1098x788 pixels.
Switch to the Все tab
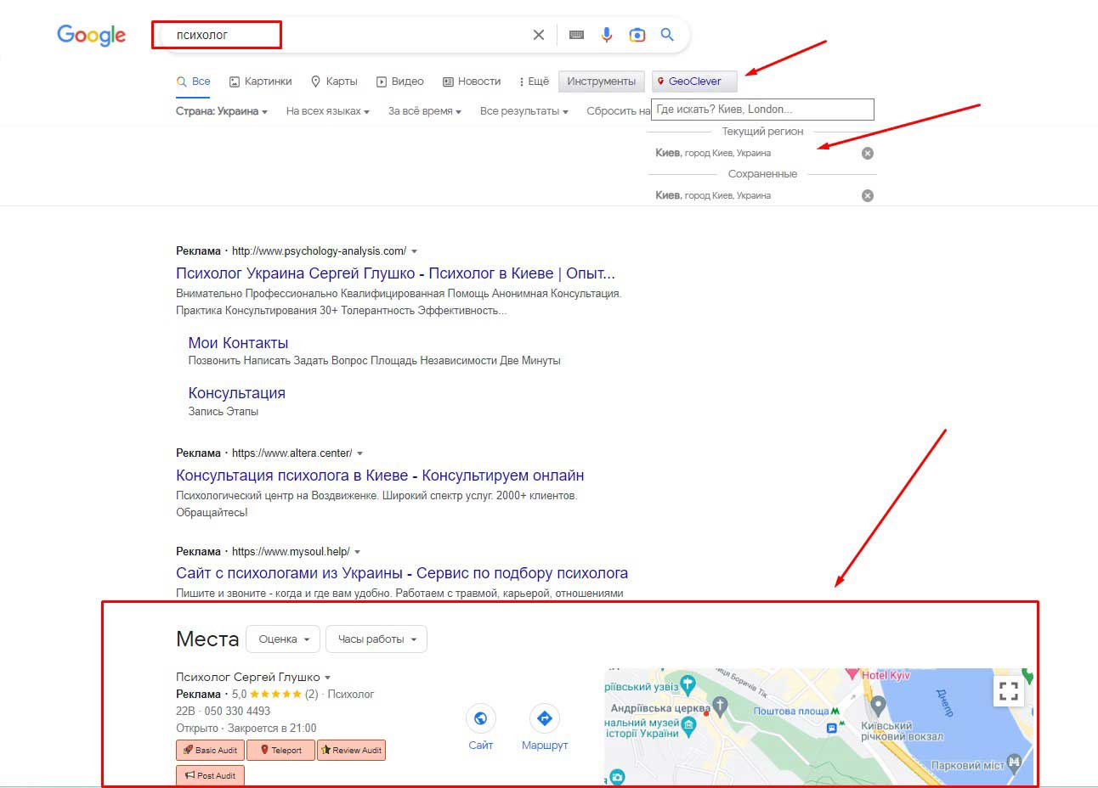point(194,82)
